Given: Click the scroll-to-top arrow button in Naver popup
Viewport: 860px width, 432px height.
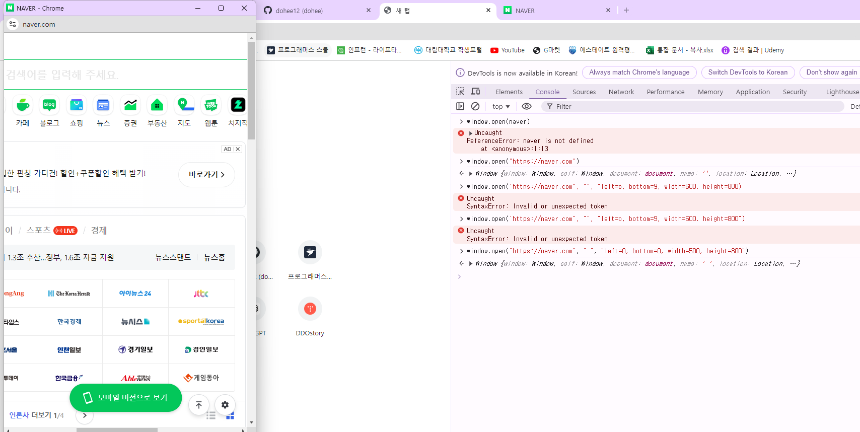Looking at the screenshot, I should 199,405.
